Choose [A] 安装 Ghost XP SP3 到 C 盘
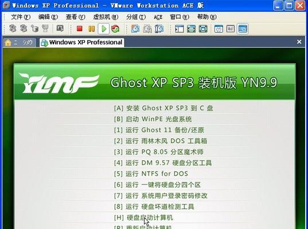 tap(163, 108)
